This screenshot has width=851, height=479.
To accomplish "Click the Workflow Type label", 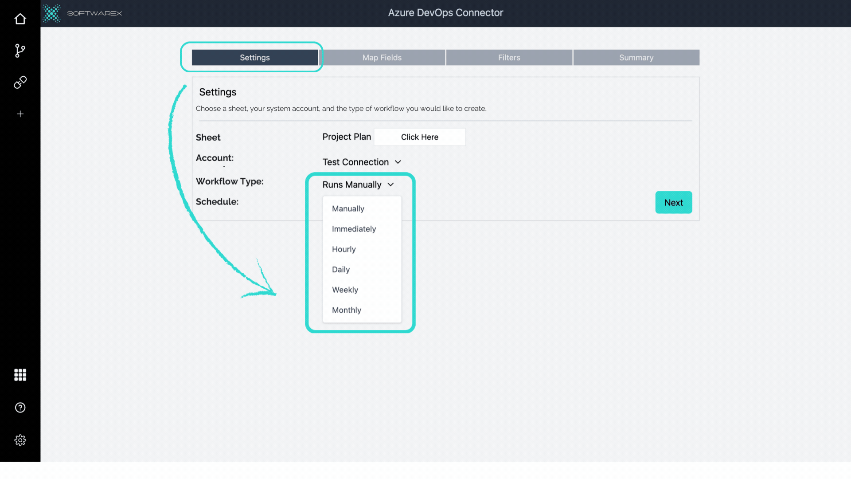I will click(230, 181).
